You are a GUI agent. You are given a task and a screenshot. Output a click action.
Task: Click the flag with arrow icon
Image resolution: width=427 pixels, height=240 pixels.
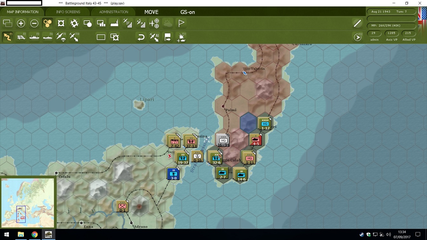coord(168,37)
